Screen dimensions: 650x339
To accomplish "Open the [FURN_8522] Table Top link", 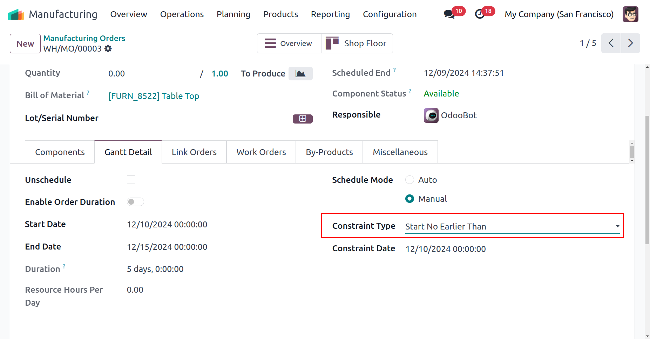I will (x=154, y=96).
